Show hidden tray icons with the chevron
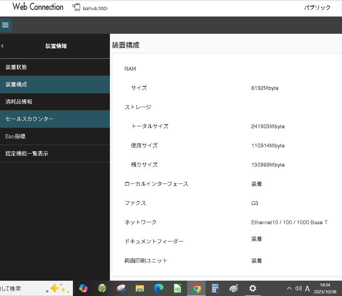342x296 pixels. tap(289, 288)
